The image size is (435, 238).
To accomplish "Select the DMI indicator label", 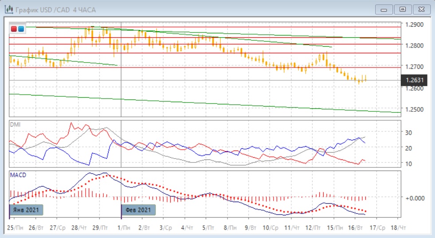I will [15, 125].
